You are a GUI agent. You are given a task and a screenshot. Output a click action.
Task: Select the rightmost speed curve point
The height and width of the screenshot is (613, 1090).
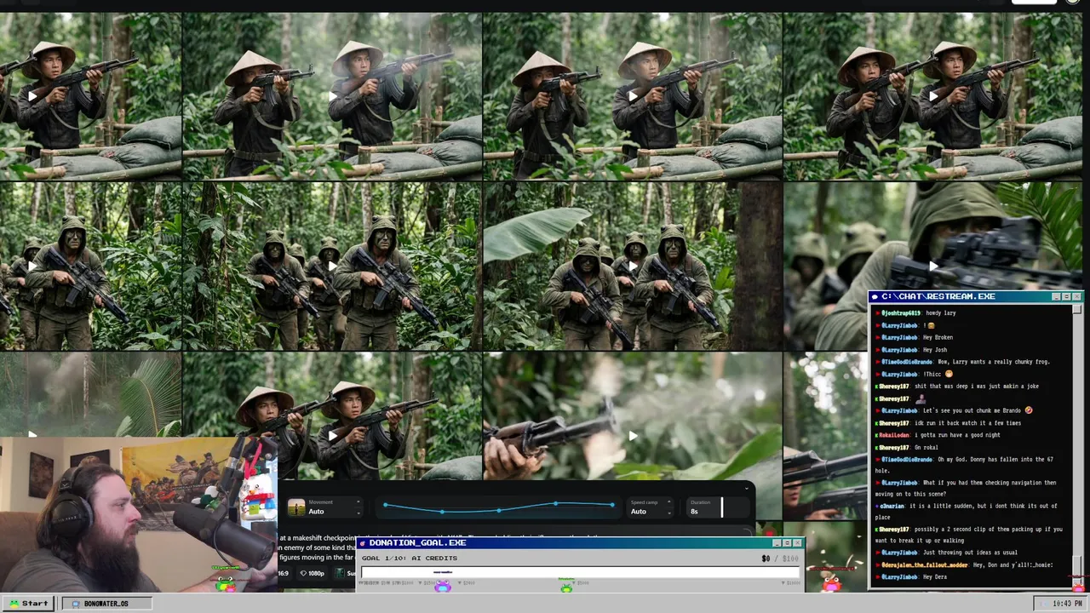pos(611,505)
